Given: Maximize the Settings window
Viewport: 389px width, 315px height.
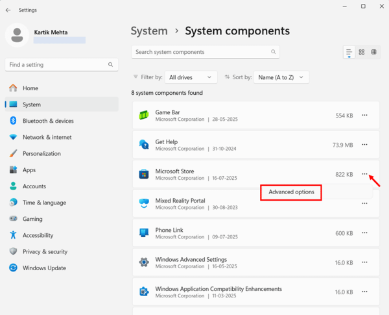Looking at the screenshot, I should [363, 6].
